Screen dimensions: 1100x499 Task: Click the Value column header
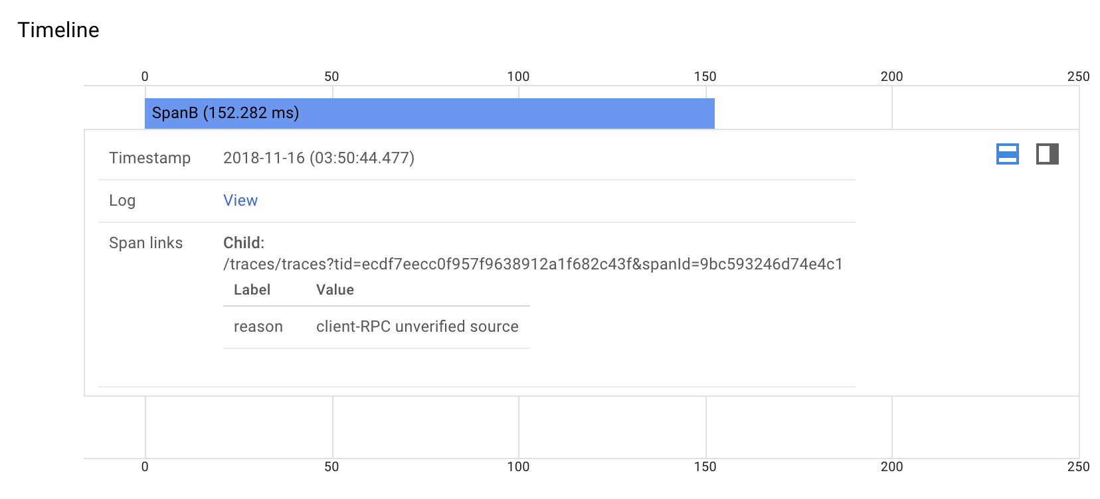coord(335,290)
